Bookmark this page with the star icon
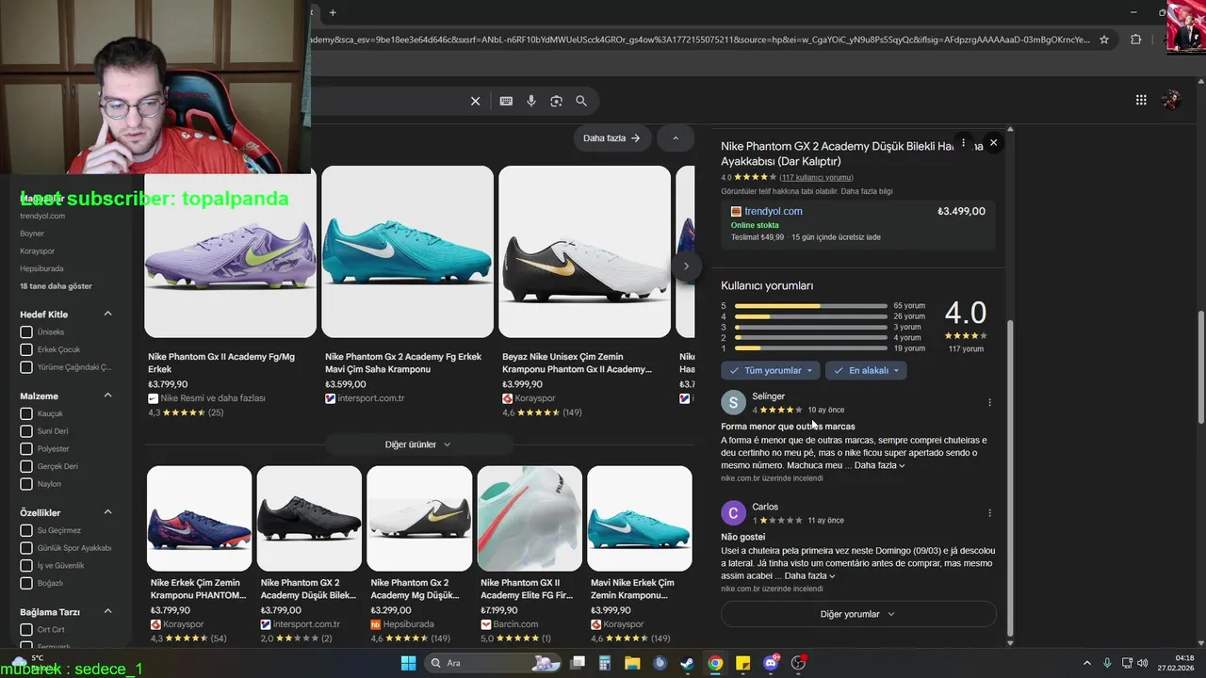Screen dimensions: 1206x678 pos(1104,40)
